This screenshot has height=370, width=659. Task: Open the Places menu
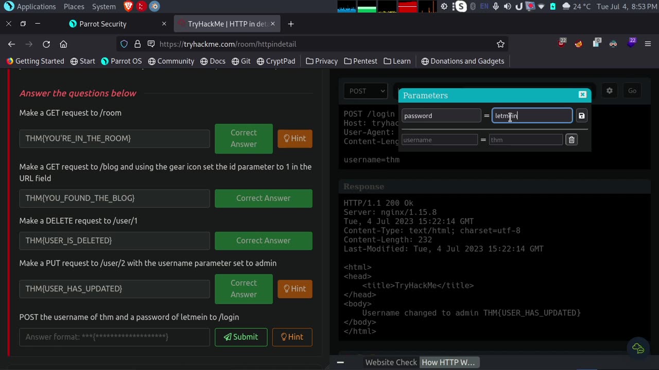pyautogui.click(x=74, y=7)
